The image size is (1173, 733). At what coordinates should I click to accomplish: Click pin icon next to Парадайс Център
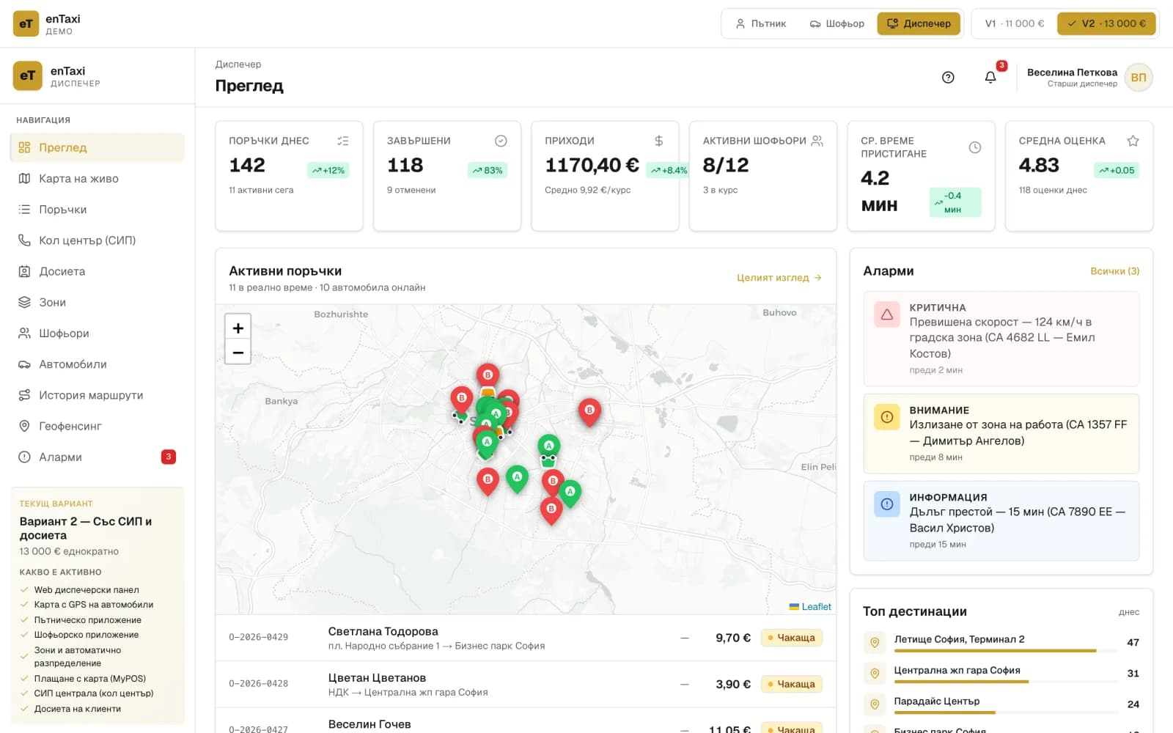click(x=874, y=704)
